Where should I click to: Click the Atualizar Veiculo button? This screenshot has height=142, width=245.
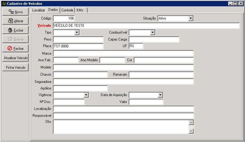[15, 58]
